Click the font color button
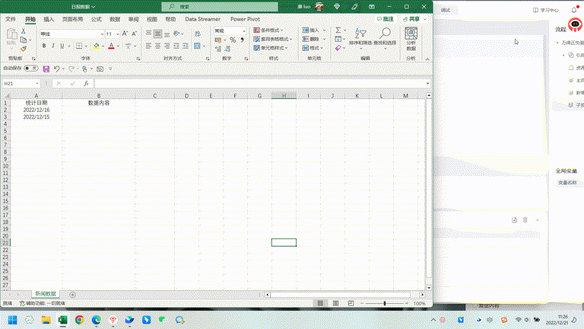The width and height of the screenshot is (584, 329). 110,46
